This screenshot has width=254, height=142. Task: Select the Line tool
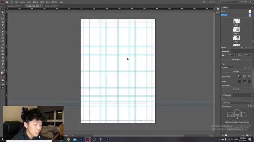(3, 28)
